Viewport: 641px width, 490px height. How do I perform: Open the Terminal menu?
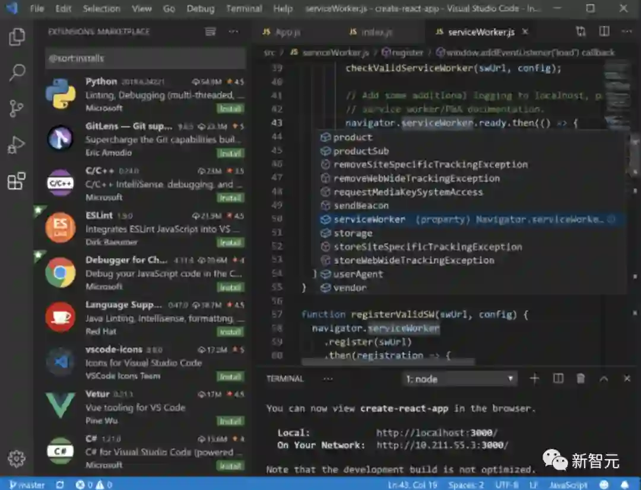pos(244,8)
